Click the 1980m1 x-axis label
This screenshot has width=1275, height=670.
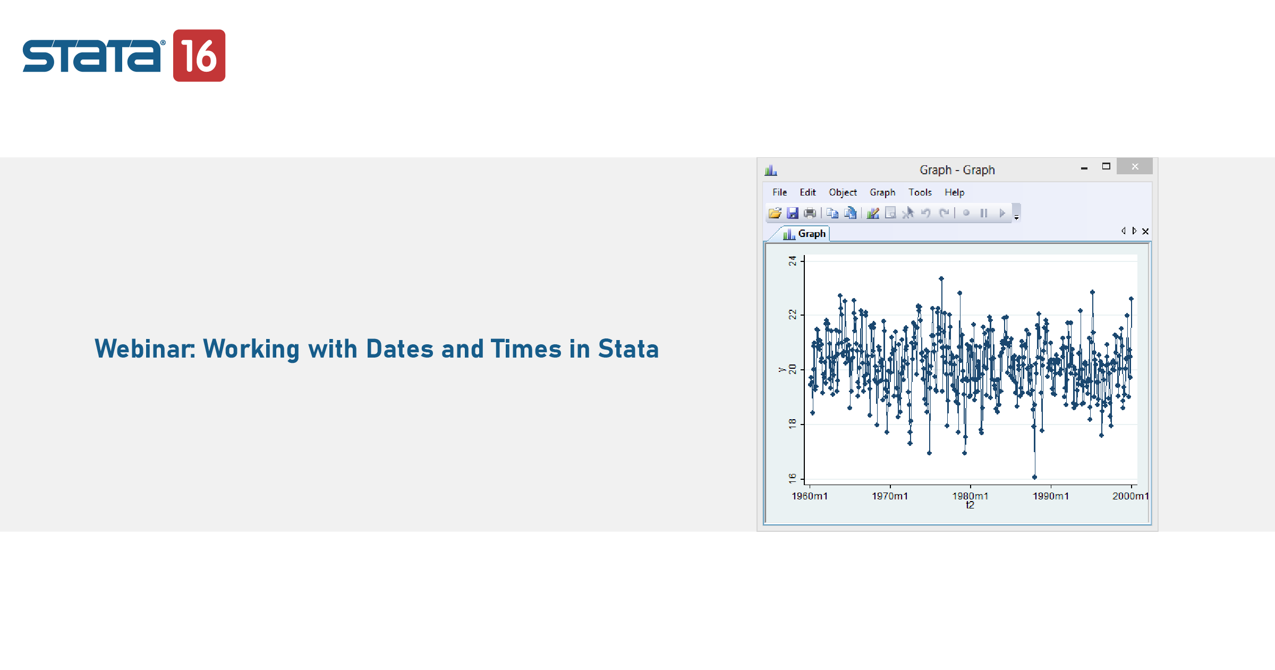970,496
